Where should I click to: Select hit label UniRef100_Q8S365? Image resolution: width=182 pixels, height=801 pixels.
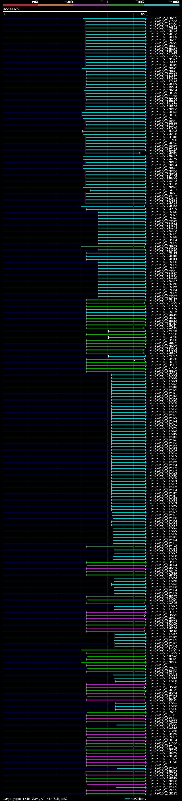pyautogui.click(x=163, y=244)
